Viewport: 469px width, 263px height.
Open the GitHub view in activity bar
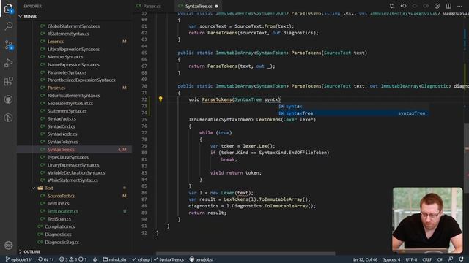tap(8, 99)
